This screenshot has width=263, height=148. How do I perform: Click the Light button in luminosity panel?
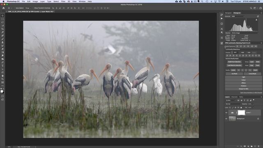243,77
